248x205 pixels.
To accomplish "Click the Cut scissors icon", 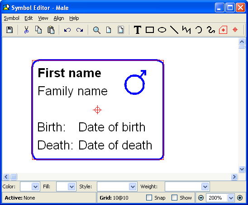I will click(26, 30).
